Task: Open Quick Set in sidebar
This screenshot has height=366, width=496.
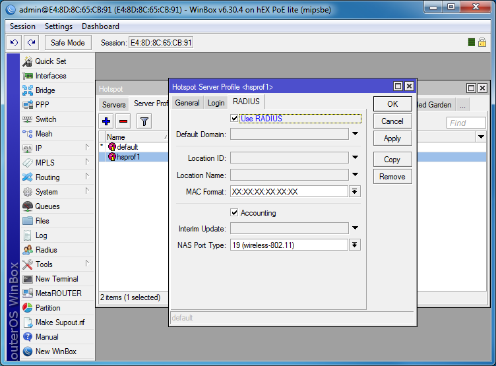Action: [x=57, y=61]
